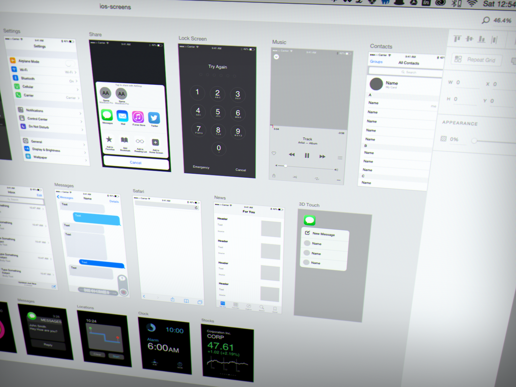Open the Creative Cloud menu bar icon
Viewport: 516px width, 387px height.
pos(440,3)
